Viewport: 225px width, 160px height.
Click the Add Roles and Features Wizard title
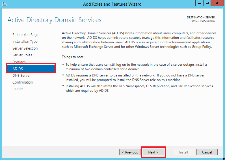coord(112,4)
